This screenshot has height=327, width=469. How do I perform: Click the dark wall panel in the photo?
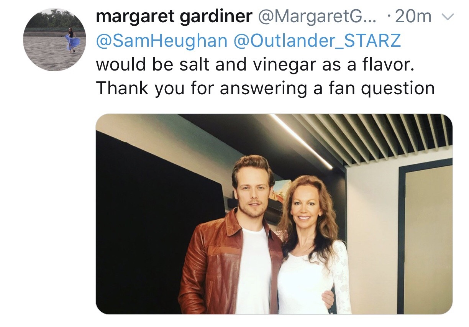click(153, 226)
